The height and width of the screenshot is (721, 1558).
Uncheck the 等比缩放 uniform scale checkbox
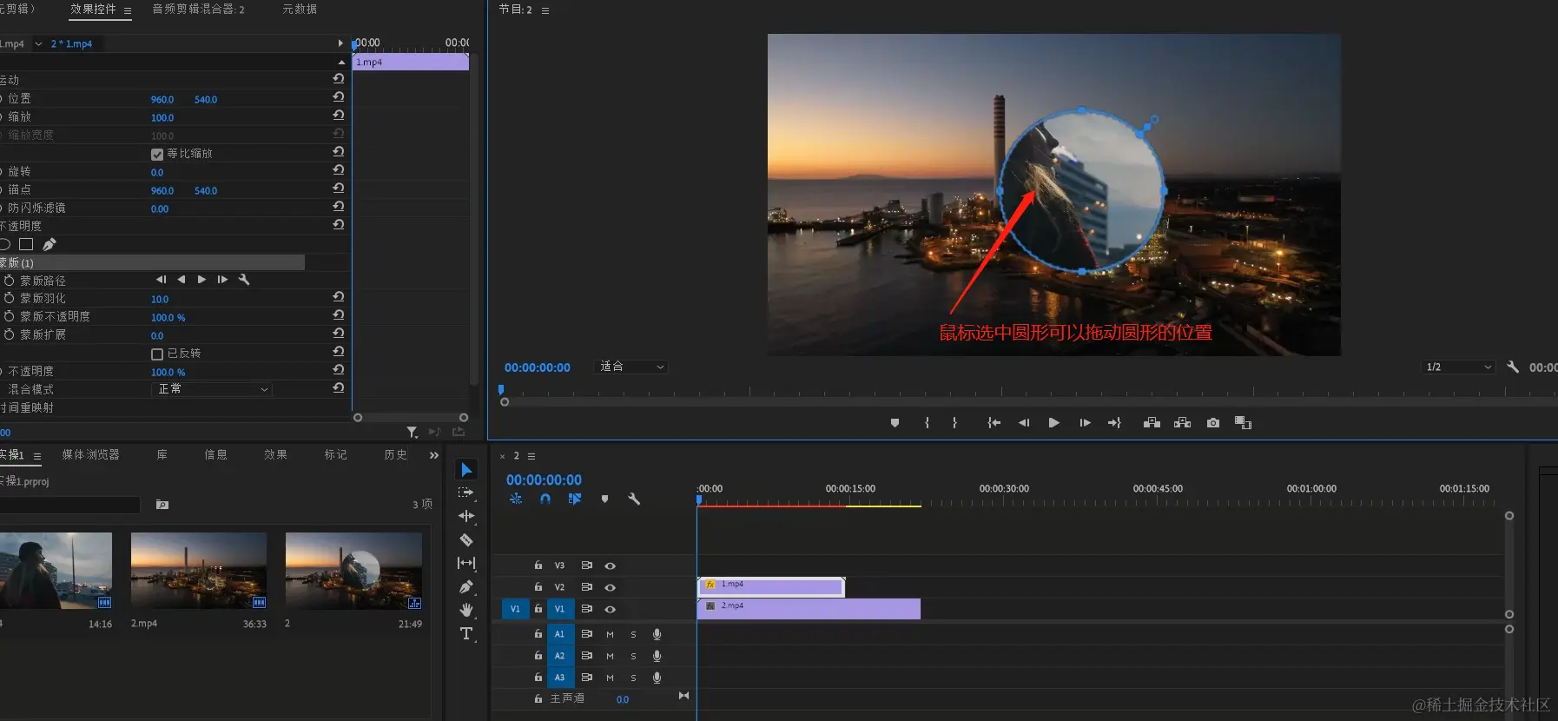[157, 155]
